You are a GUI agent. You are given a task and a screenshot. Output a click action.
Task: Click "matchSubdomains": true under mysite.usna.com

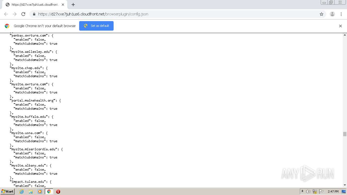[36, 141]
